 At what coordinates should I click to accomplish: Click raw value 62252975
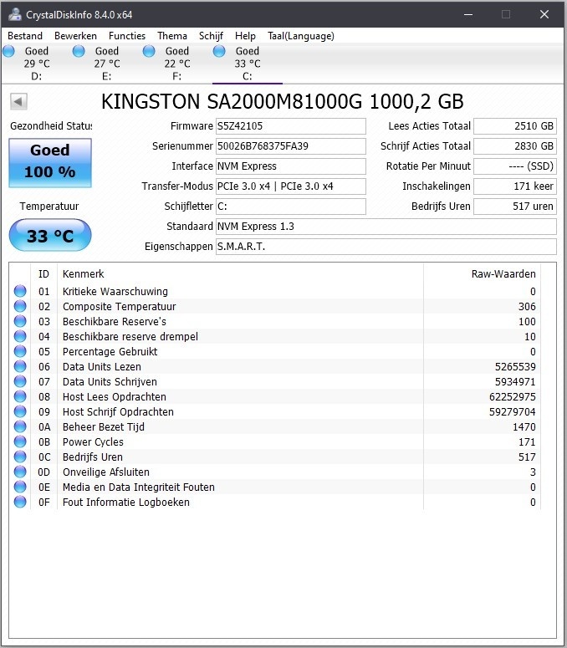pos(512,396)
